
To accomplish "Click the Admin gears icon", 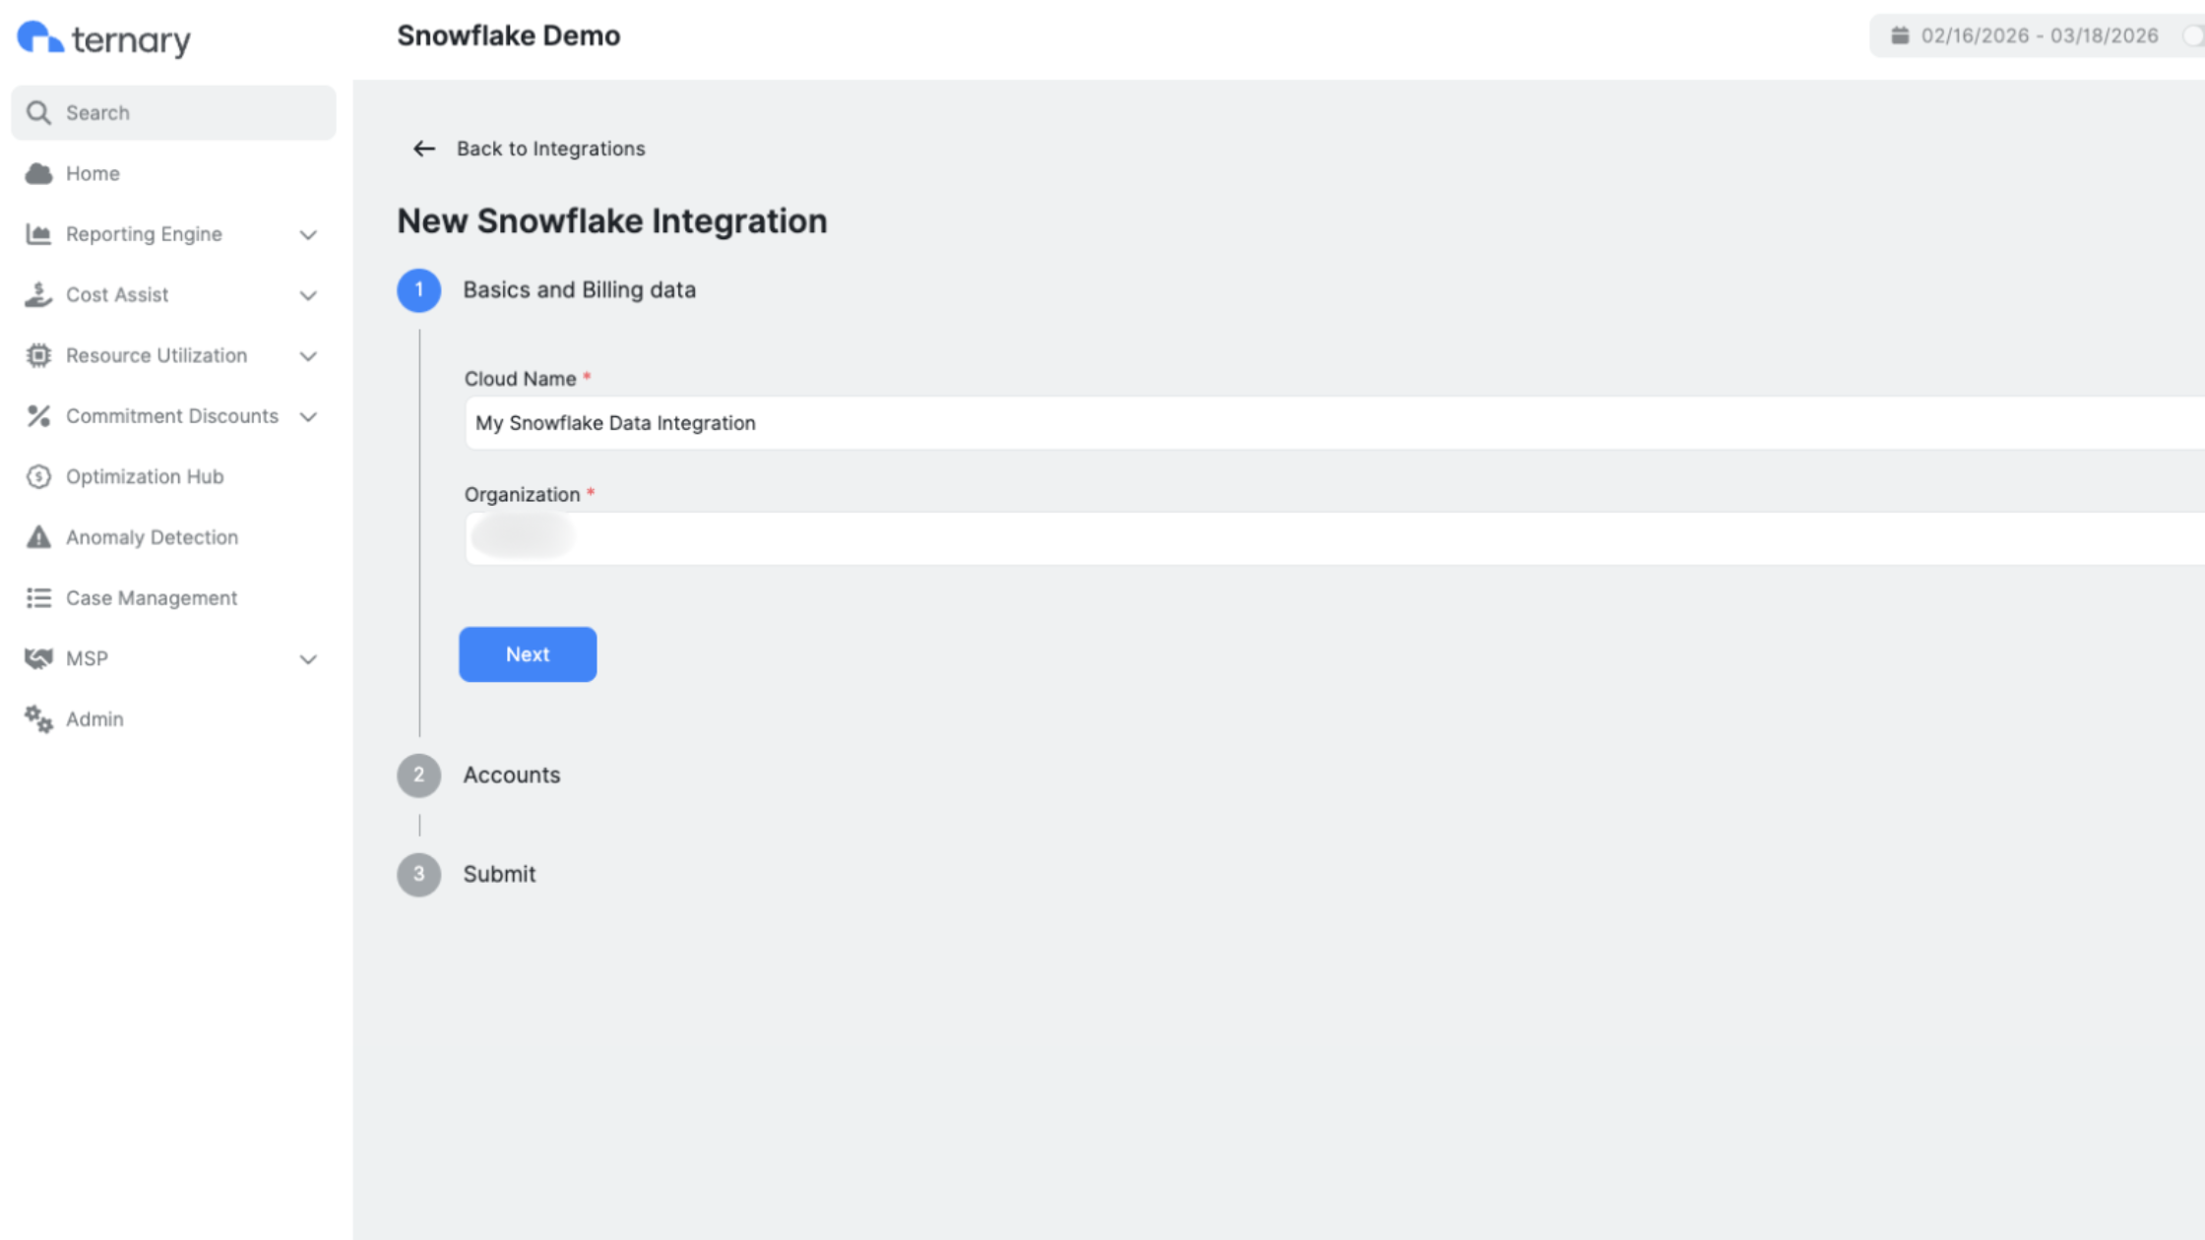I will (x=38, y=719).
